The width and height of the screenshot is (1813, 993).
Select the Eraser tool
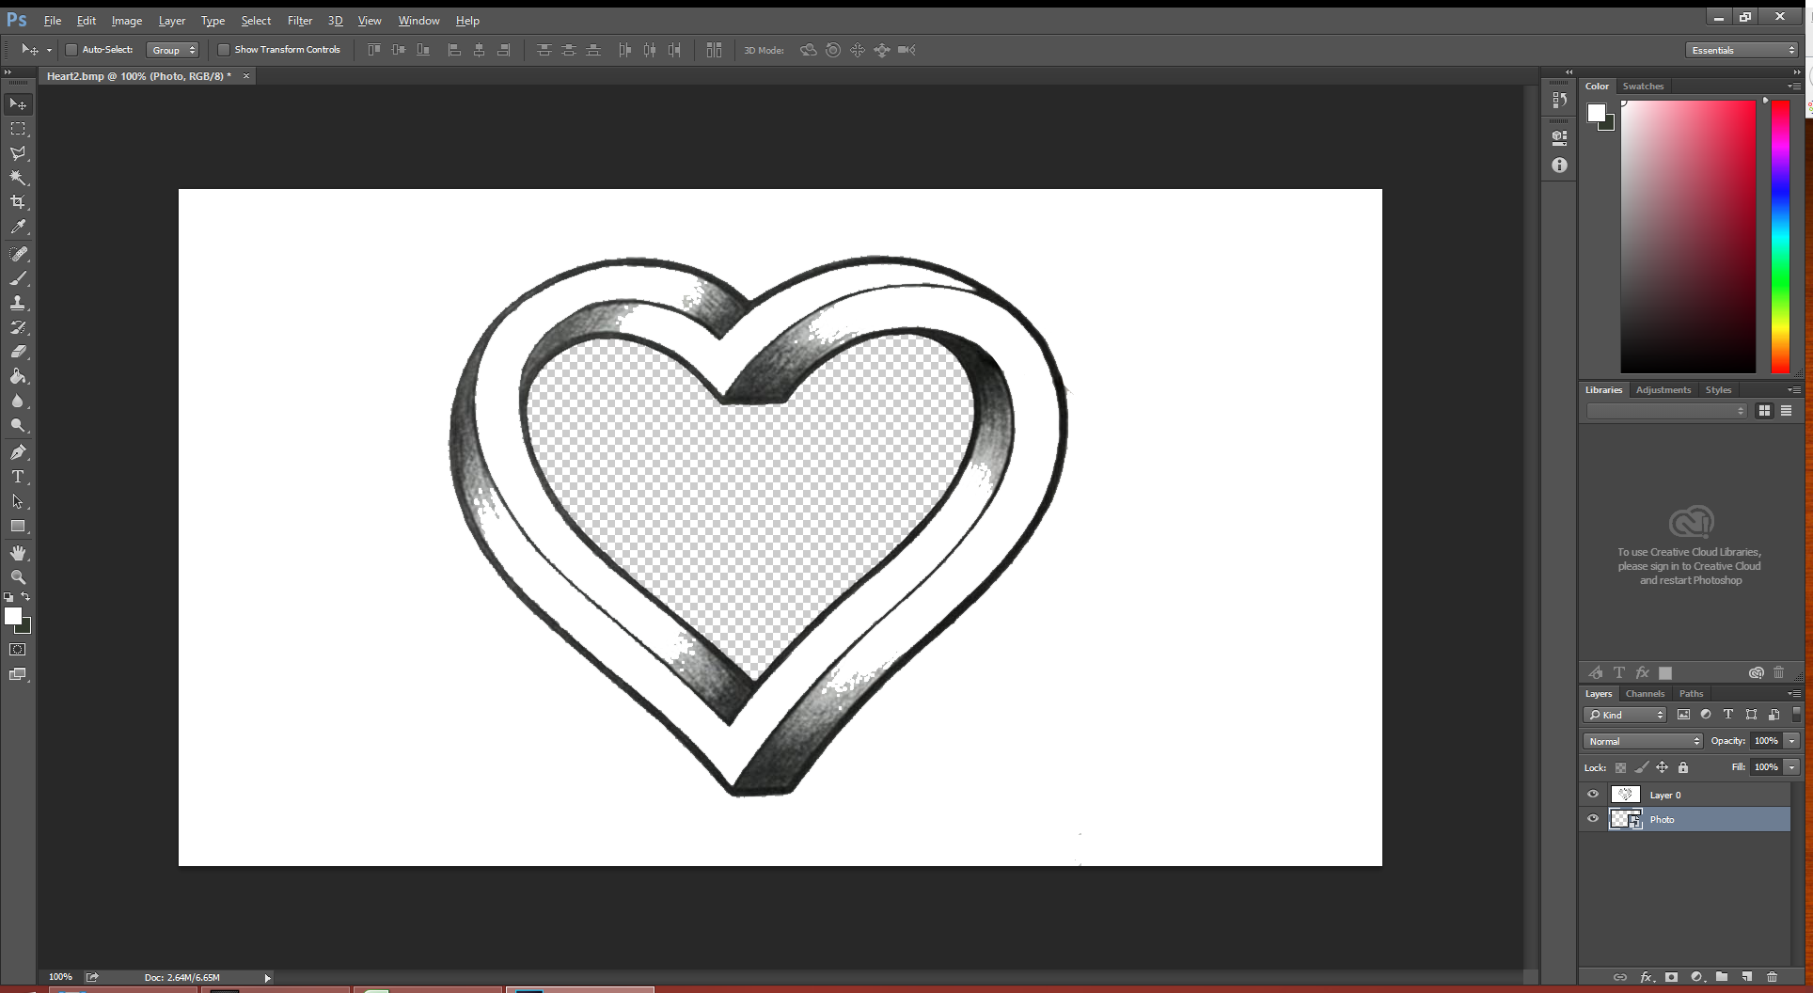point(18,352)
